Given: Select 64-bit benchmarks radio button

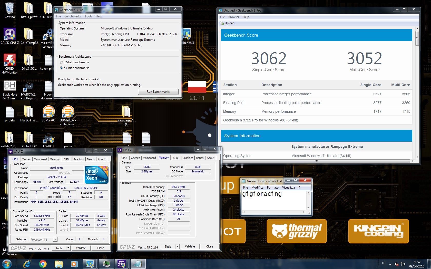Looking at the screenshot, I should tap(61, 68).
